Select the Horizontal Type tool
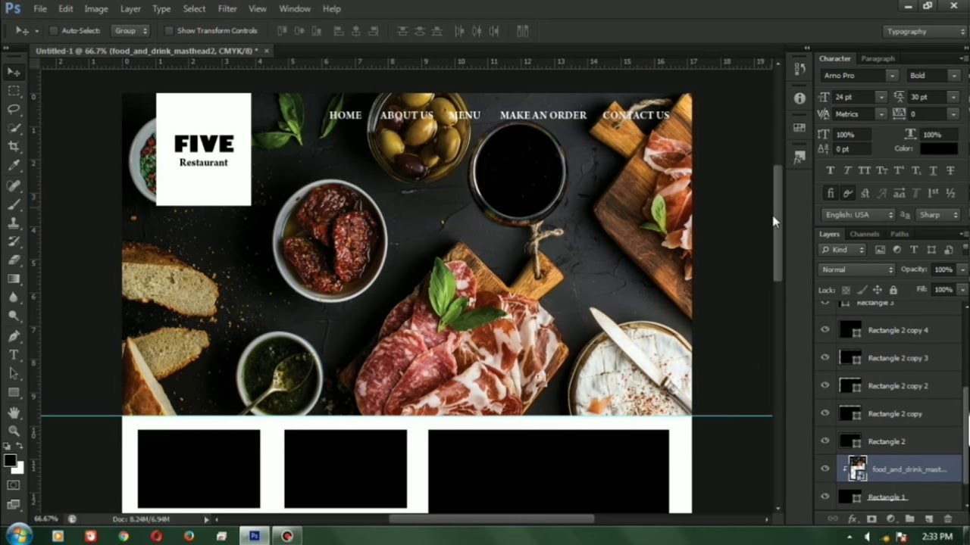Screen dimensions: 970x545 pos(14,354)
